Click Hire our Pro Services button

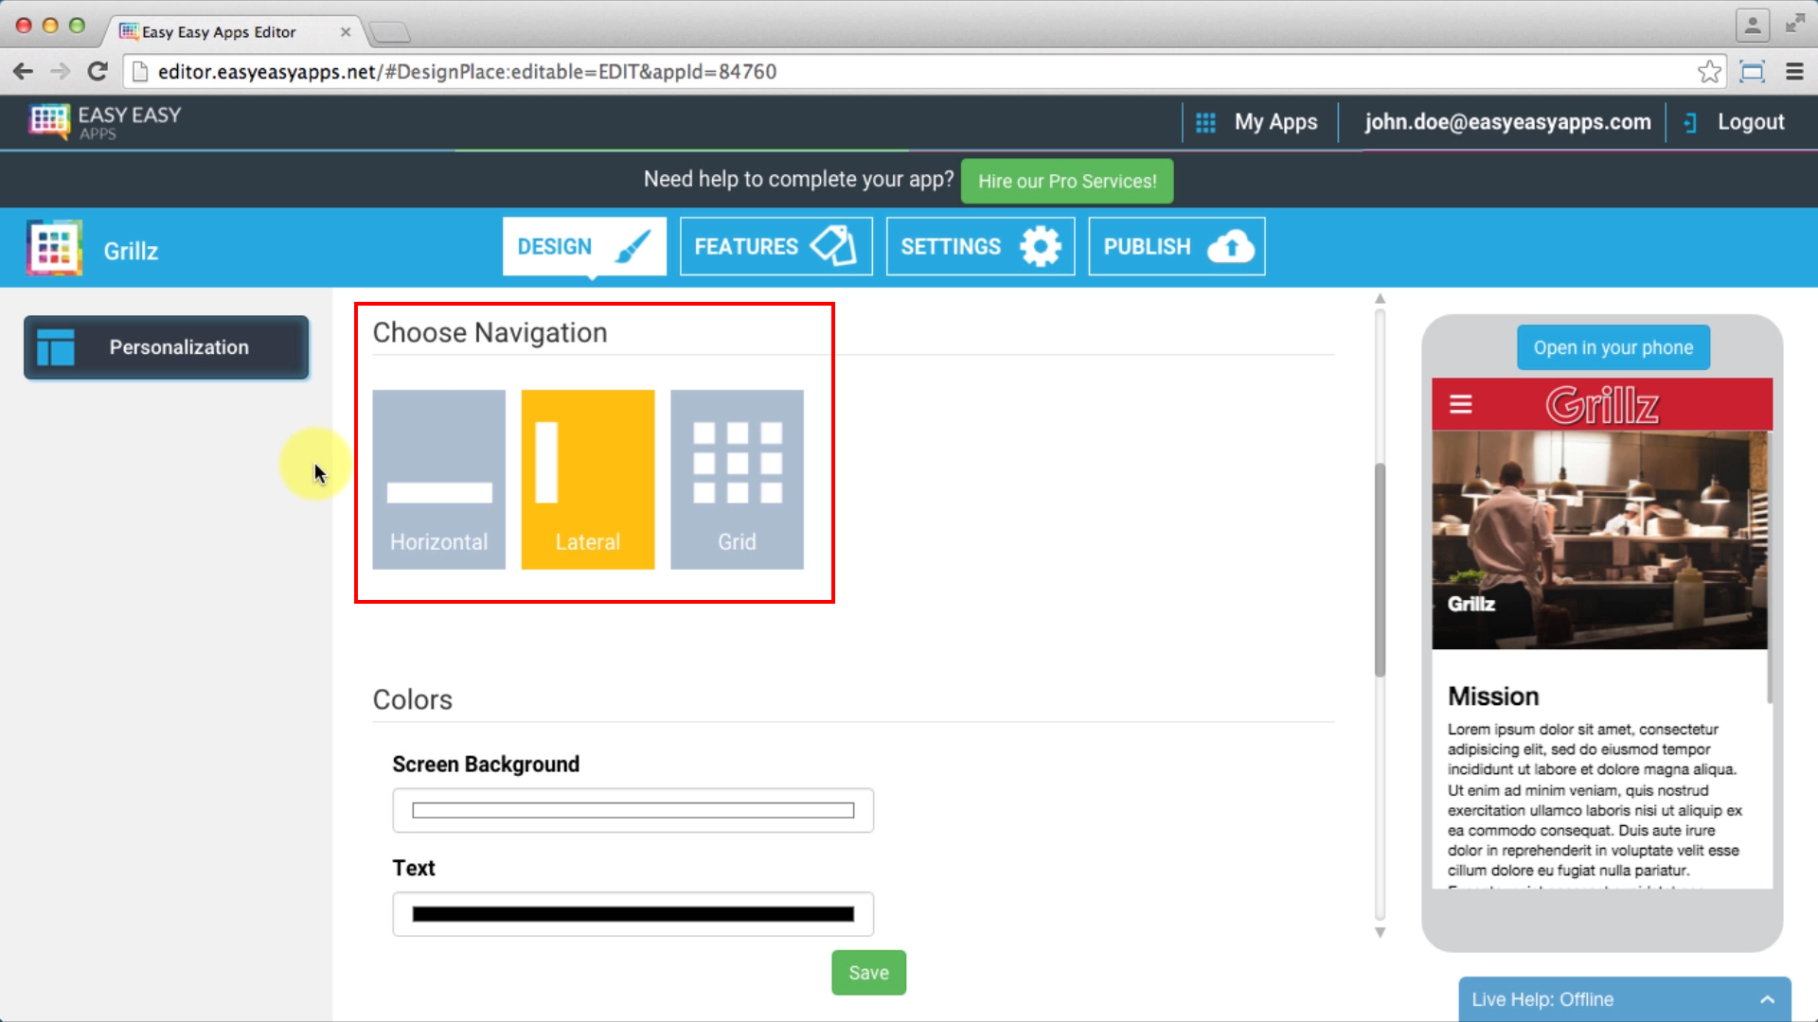coord(1066,181)
